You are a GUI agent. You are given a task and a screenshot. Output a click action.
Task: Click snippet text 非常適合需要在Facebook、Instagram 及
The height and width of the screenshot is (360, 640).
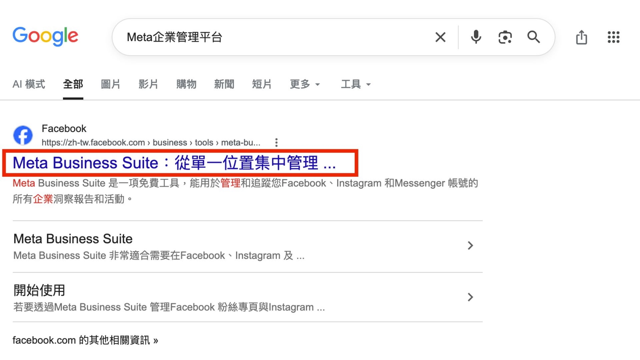click(201, 256)
